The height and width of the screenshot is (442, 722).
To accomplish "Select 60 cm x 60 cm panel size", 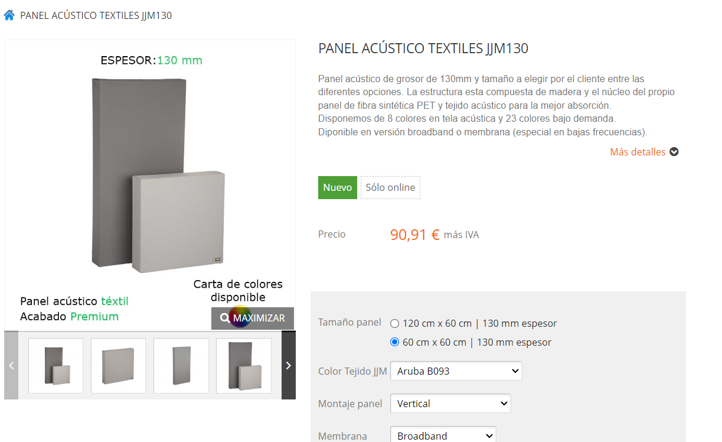I will (395, 342).
